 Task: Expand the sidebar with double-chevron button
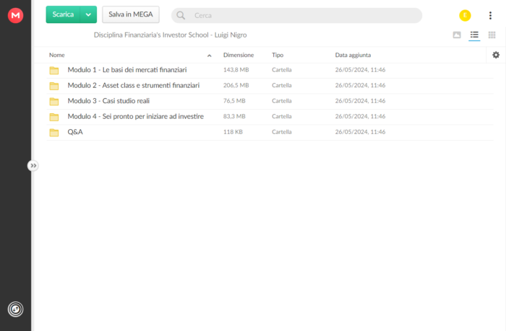[33, 166]
